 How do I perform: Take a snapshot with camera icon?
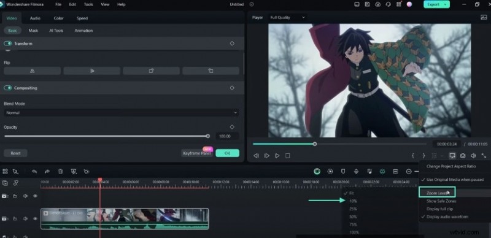(x=463, y=156)
